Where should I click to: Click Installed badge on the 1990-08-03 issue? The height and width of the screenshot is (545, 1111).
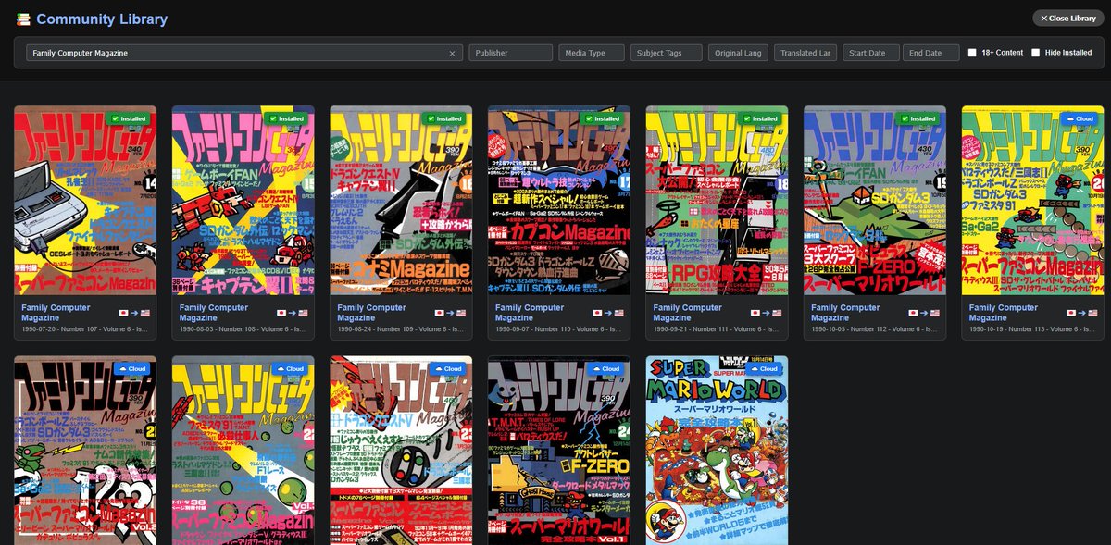pyautogui.click(x=286, y=118)
